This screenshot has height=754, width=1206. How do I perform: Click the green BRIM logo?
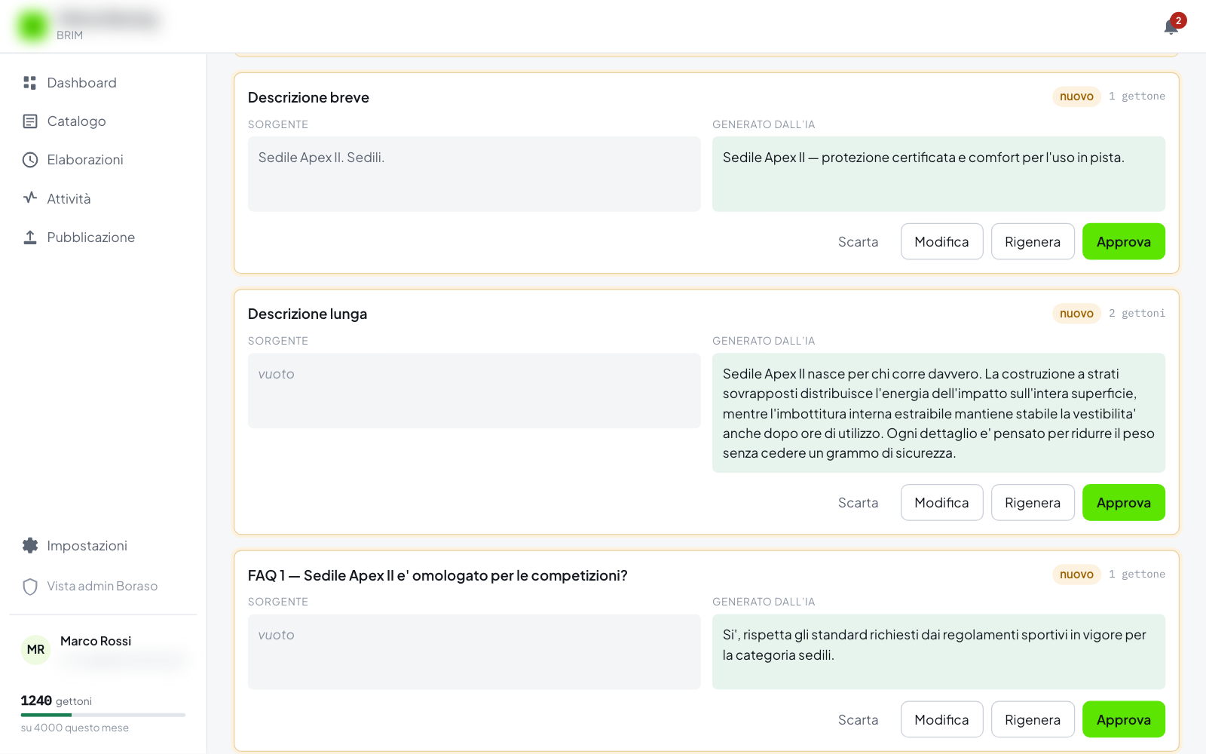[32, 26]
